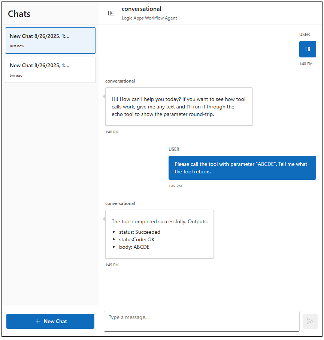This screenshot has width=324, height=340.
Task: Click the timestamp below the tool outputs message
Action: point(112,265)
